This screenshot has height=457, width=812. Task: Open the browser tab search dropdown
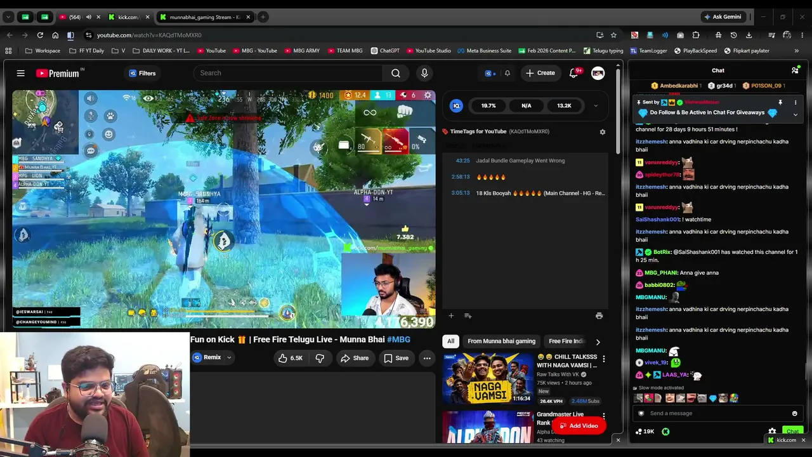[x=9, y=17]
